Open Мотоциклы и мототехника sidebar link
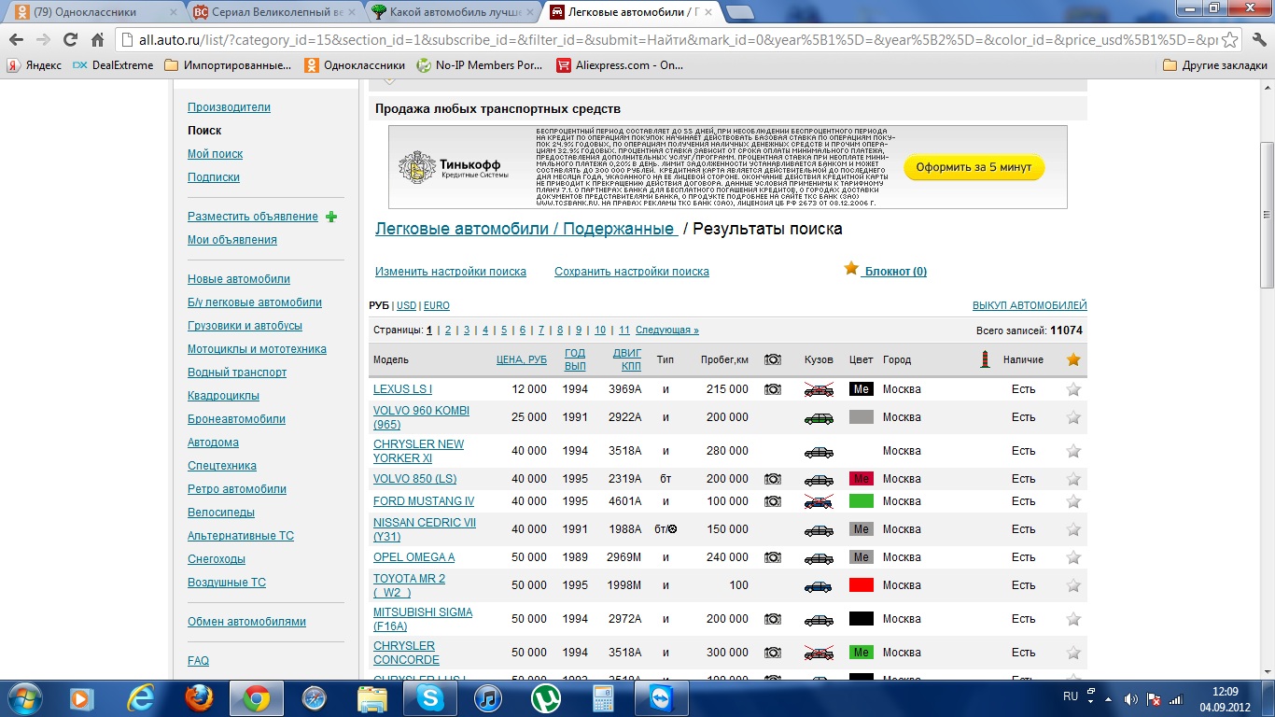 pos(257,349)
